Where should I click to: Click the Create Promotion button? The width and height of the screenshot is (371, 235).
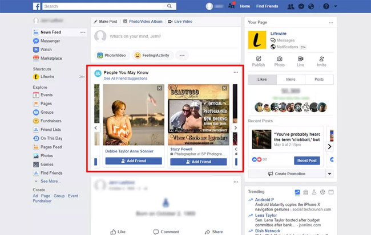click(x=287, y=174)
